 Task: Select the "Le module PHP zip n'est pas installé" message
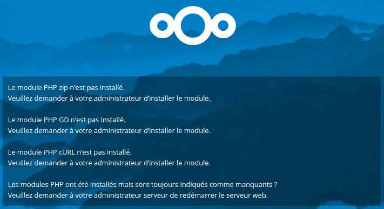[66, 88]
